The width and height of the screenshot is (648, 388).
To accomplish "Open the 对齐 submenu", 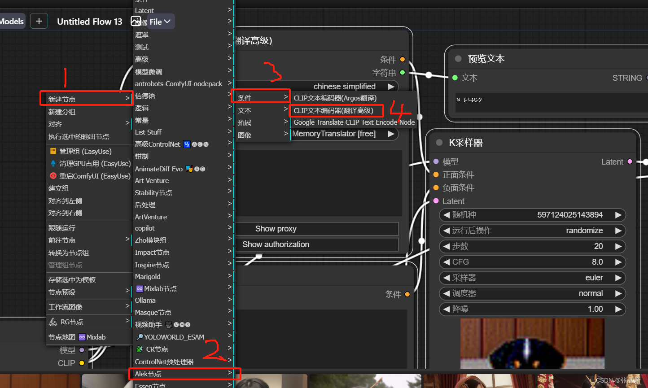I will 89,124.
